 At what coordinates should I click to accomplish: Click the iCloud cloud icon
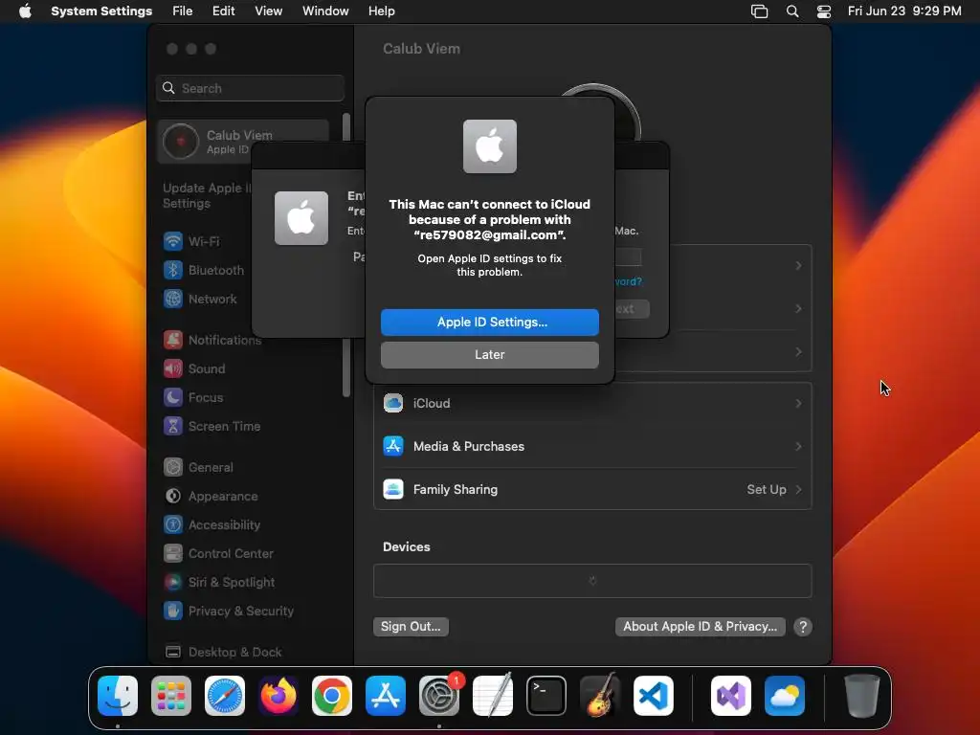point(393,403)
